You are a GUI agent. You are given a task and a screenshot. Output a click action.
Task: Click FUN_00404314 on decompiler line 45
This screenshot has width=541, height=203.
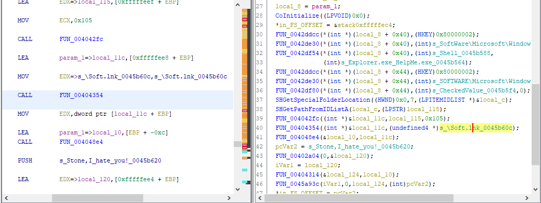click(x=297, y=174)
